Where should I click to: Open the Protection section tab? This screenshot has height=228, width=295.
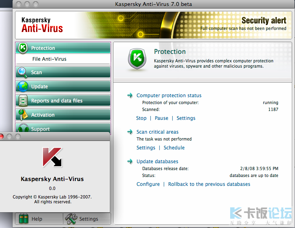(x=63, y=48)
